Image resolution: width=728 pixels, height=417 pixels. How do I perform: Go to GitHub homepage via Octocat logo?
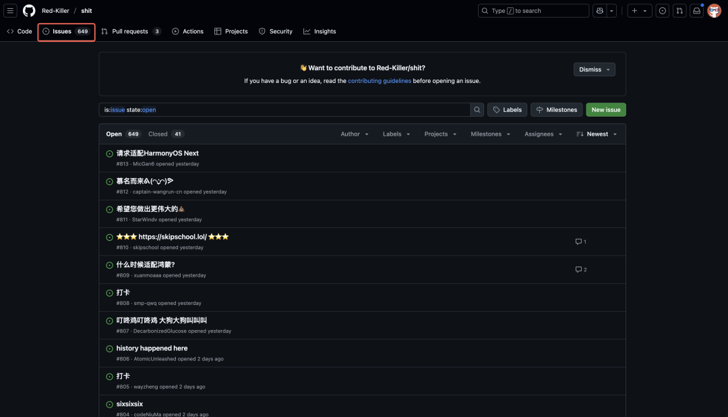pyautogui.click(x=29, y=11)
